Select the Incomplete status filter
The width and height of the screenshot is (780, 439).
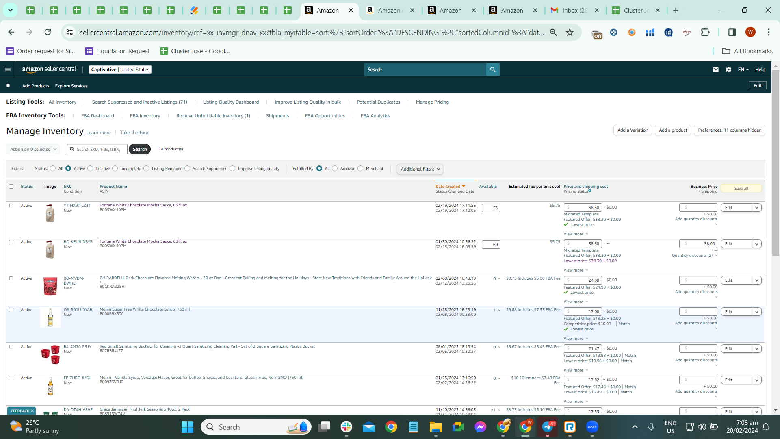[x=115, y=168]
